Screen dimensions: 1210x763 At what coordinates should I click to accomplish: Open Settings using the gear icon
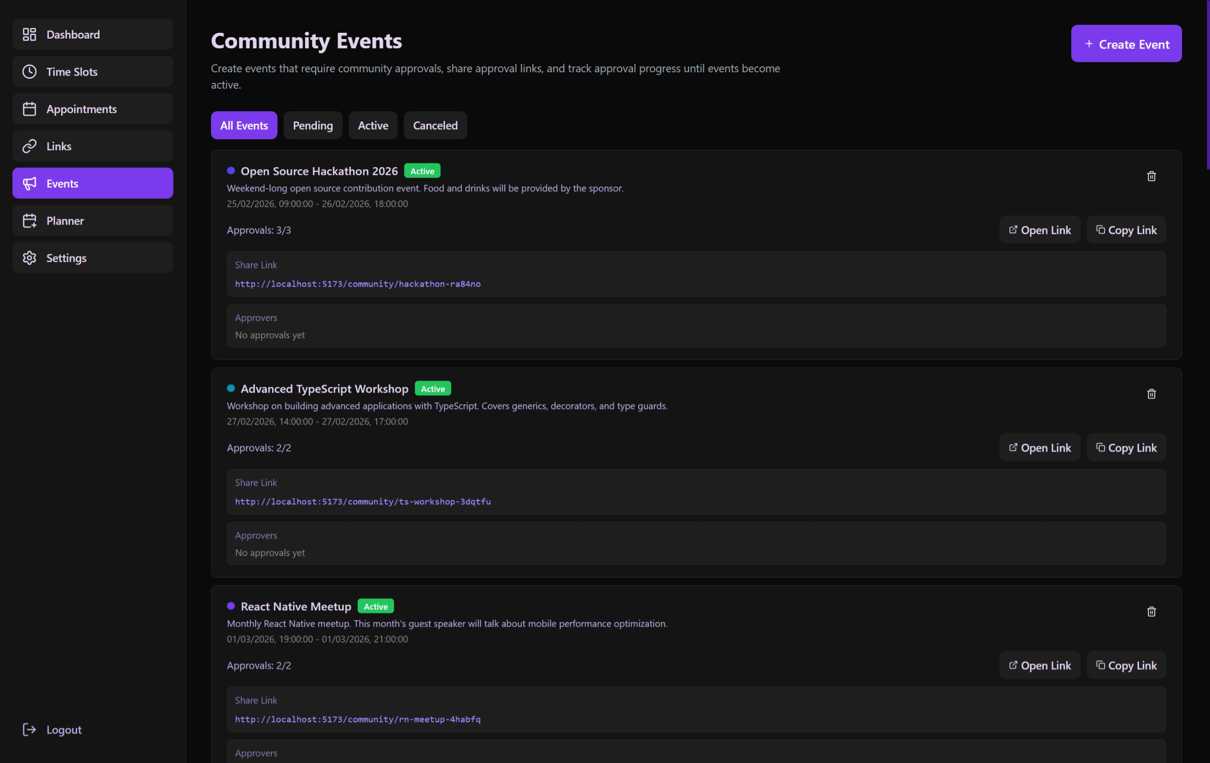29,257
